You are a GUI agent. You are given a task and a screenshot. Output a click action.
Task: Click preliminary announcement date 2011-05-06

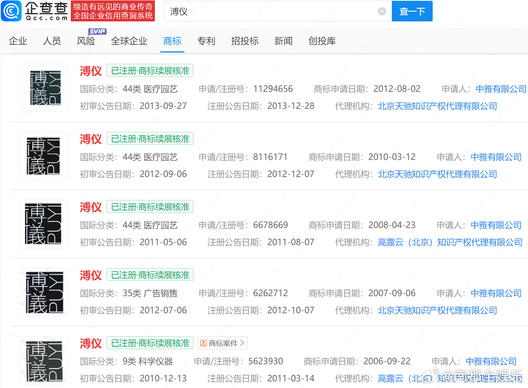click(x=163, y=242)
